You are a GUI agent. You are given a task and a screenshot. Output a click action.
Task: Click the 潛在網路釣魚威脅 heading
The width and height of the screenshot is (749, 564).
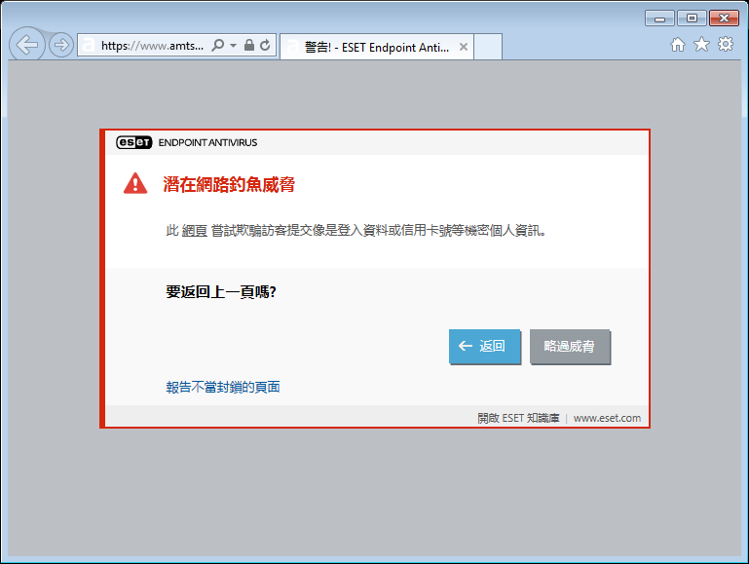[x=229, y=184]
